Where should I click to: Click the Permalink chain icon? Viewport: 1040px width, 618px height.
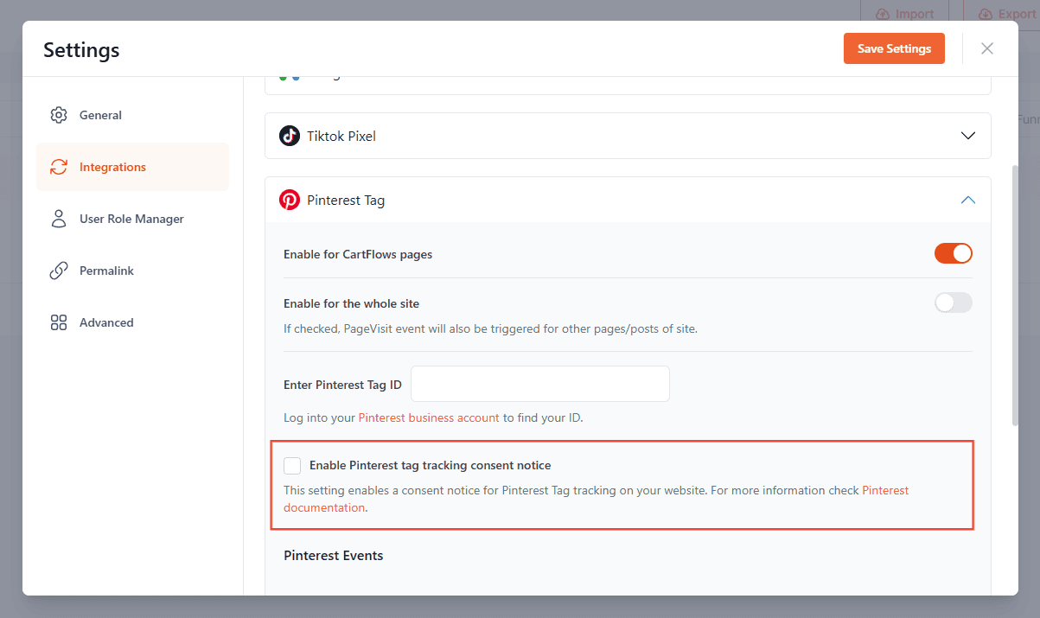(59, 271)
